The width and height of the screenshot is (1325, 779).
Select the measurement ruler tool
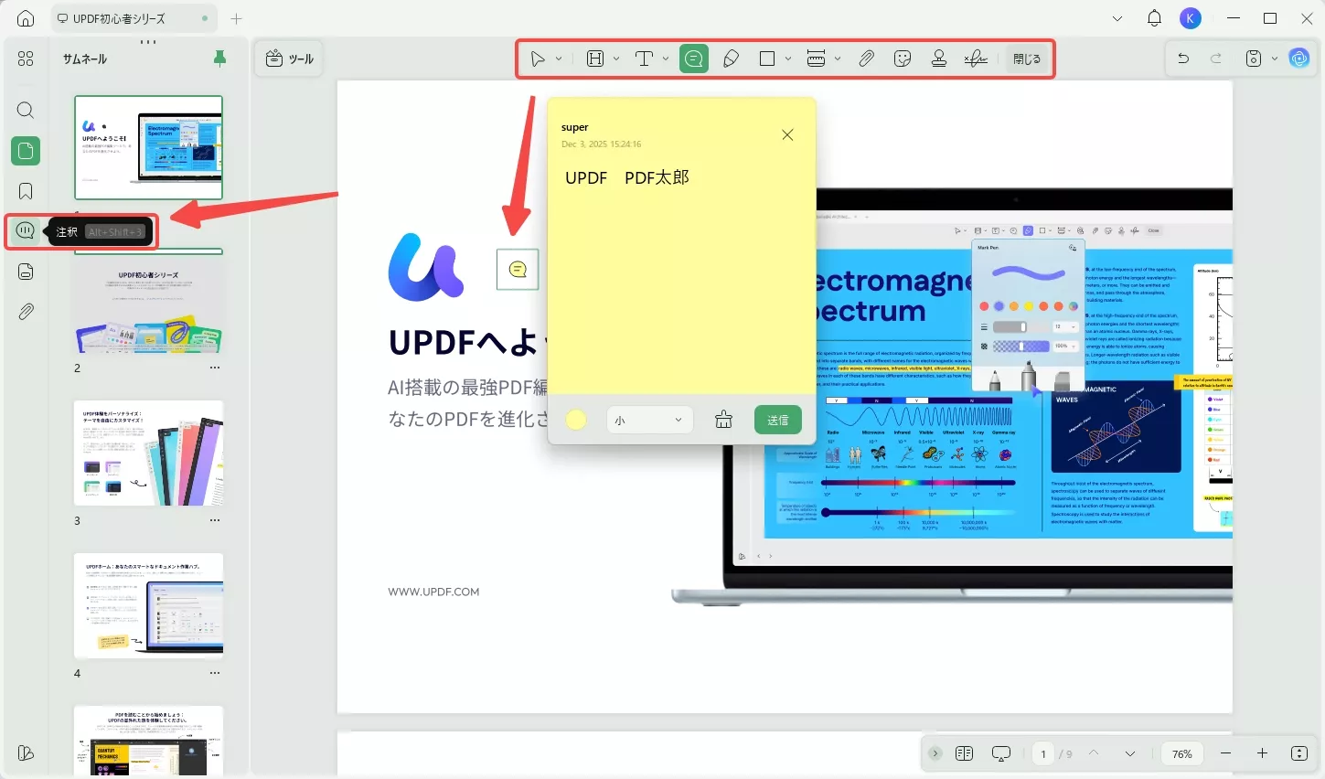click(817, 59)
